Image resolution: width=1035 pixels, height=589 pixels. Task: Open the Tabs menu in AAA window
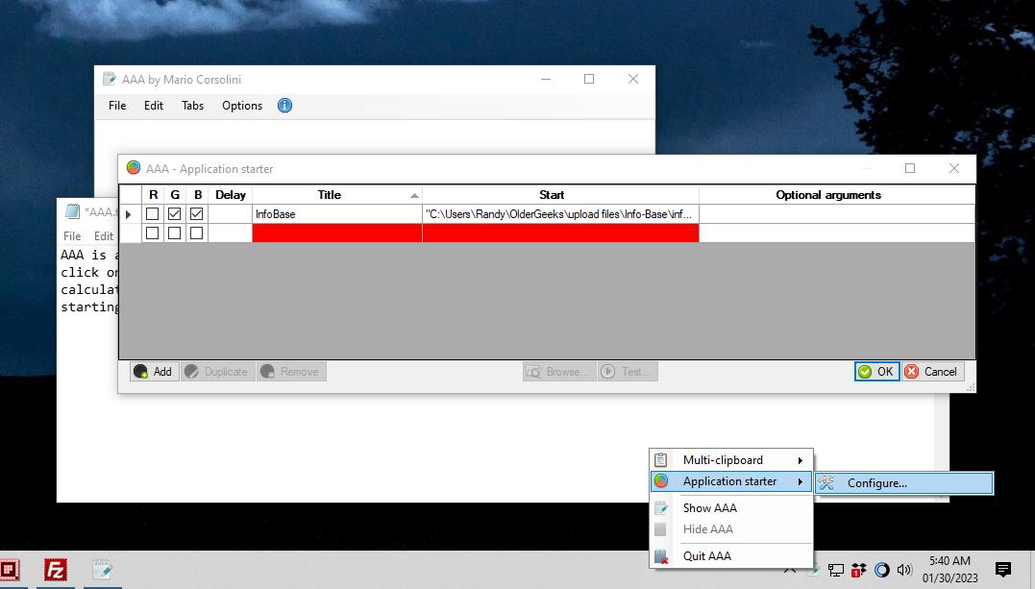[x=193, y=106]
